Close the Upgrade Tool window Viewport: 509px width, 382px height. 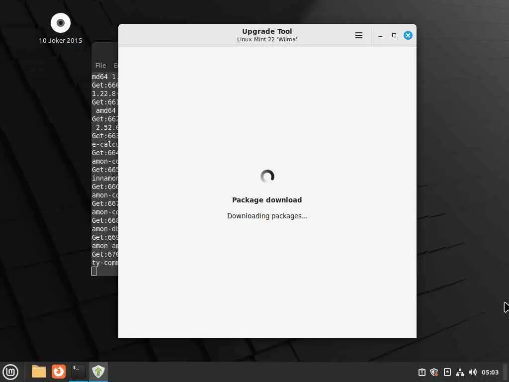(408, 35)
